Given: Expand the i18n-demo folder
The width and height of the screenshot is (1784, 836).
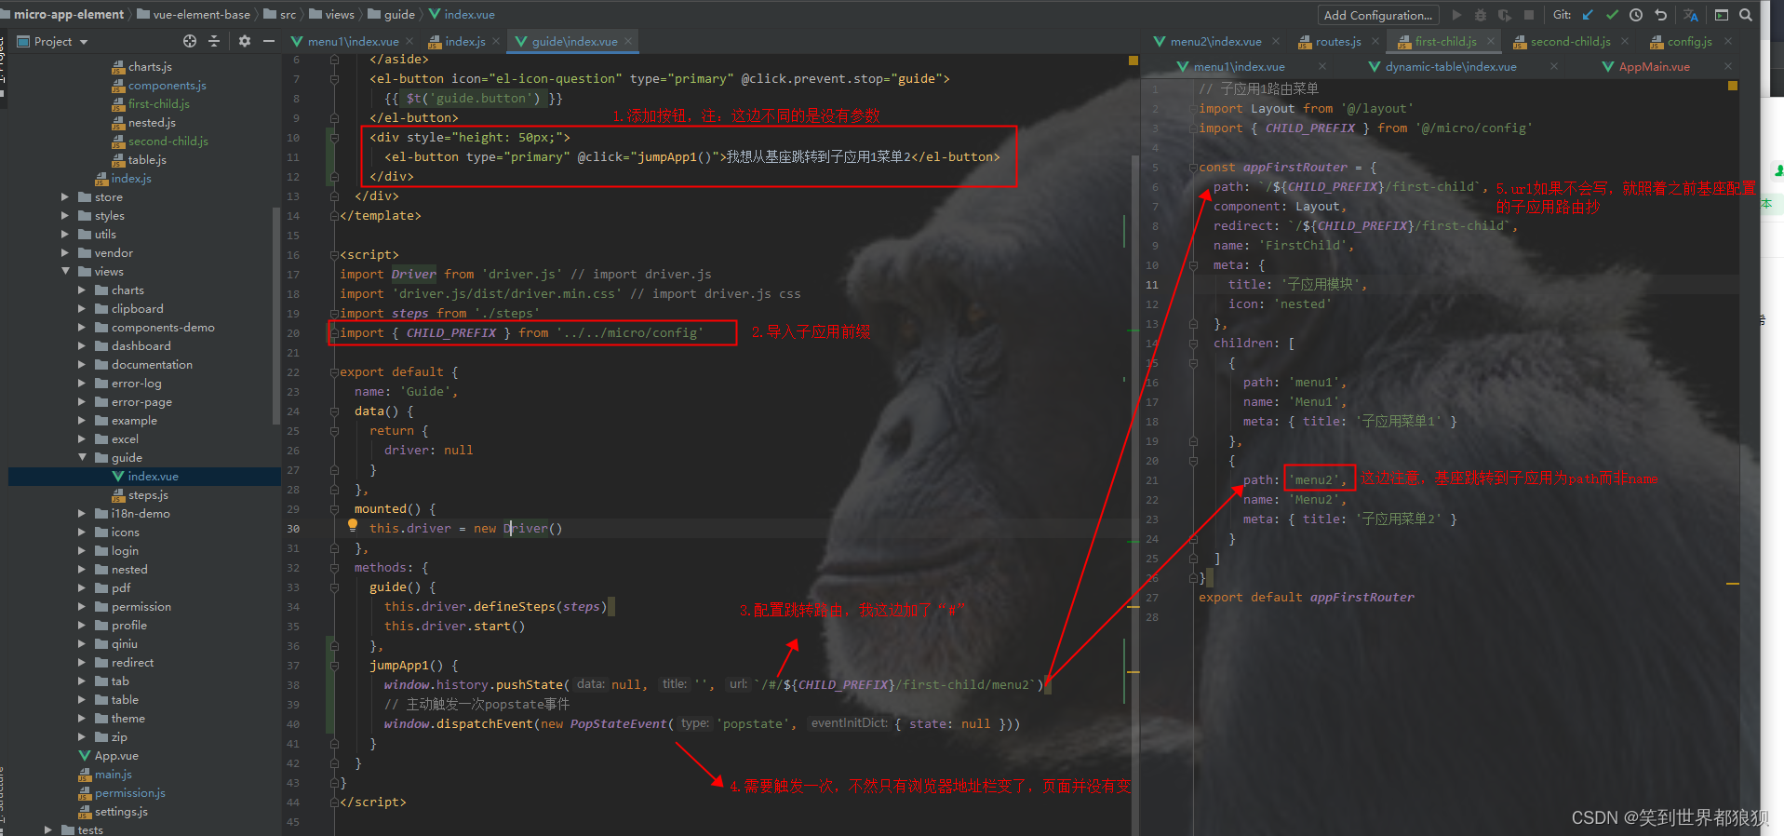Looking at the screenshot, I should point(82,514).
